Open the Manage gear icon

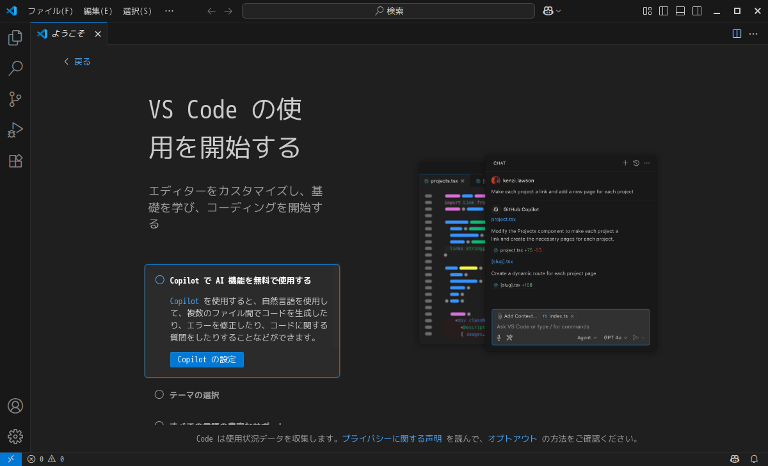point(15,437)
